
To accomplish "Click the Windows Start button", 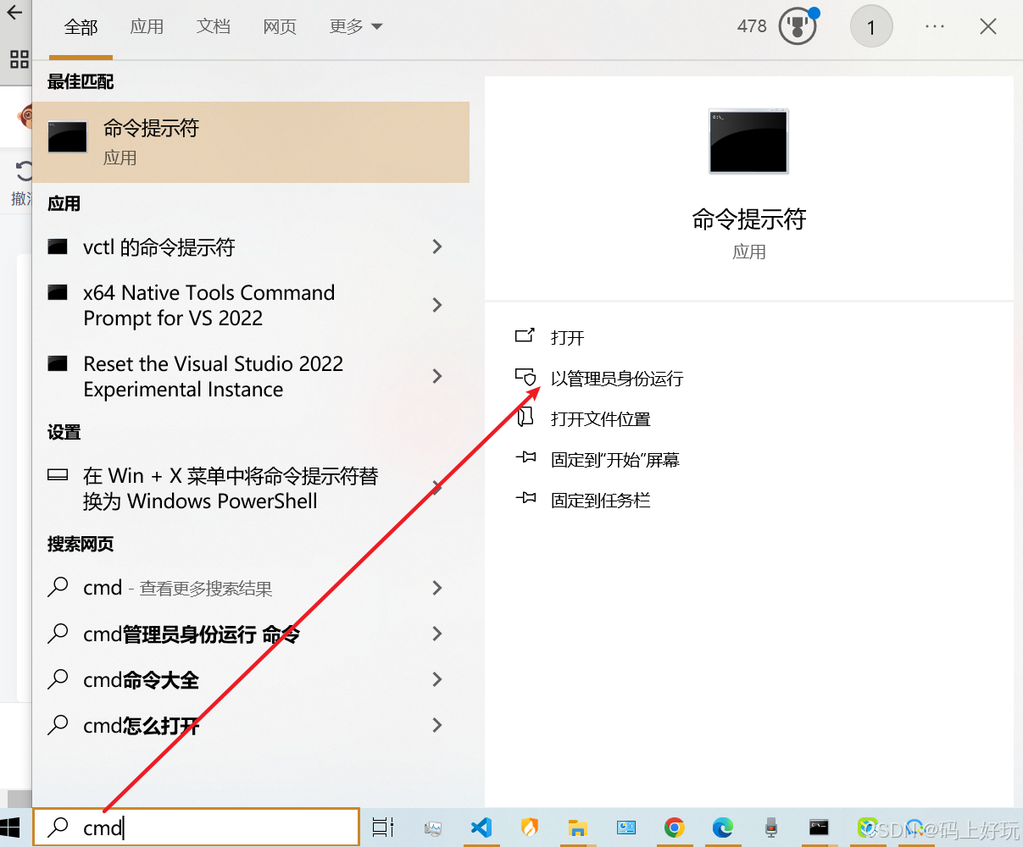I will [12, 828].
